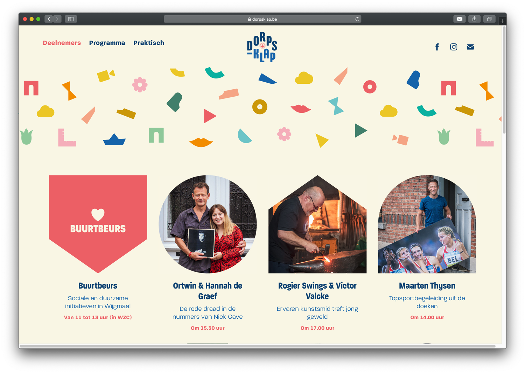525x373 pixels.
Task: Go back with the browser back arrow
Action: click(49, 19)
